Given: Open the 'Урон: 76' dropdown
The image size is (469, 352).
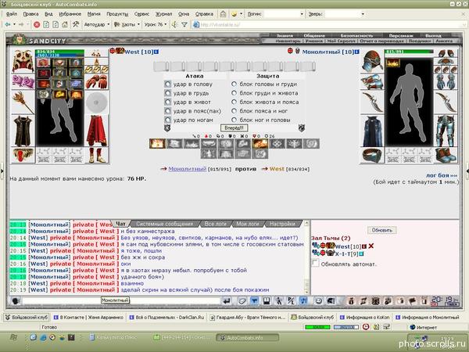Looking at the screenshot, I should pyautogui.click(x=156, y=24).
